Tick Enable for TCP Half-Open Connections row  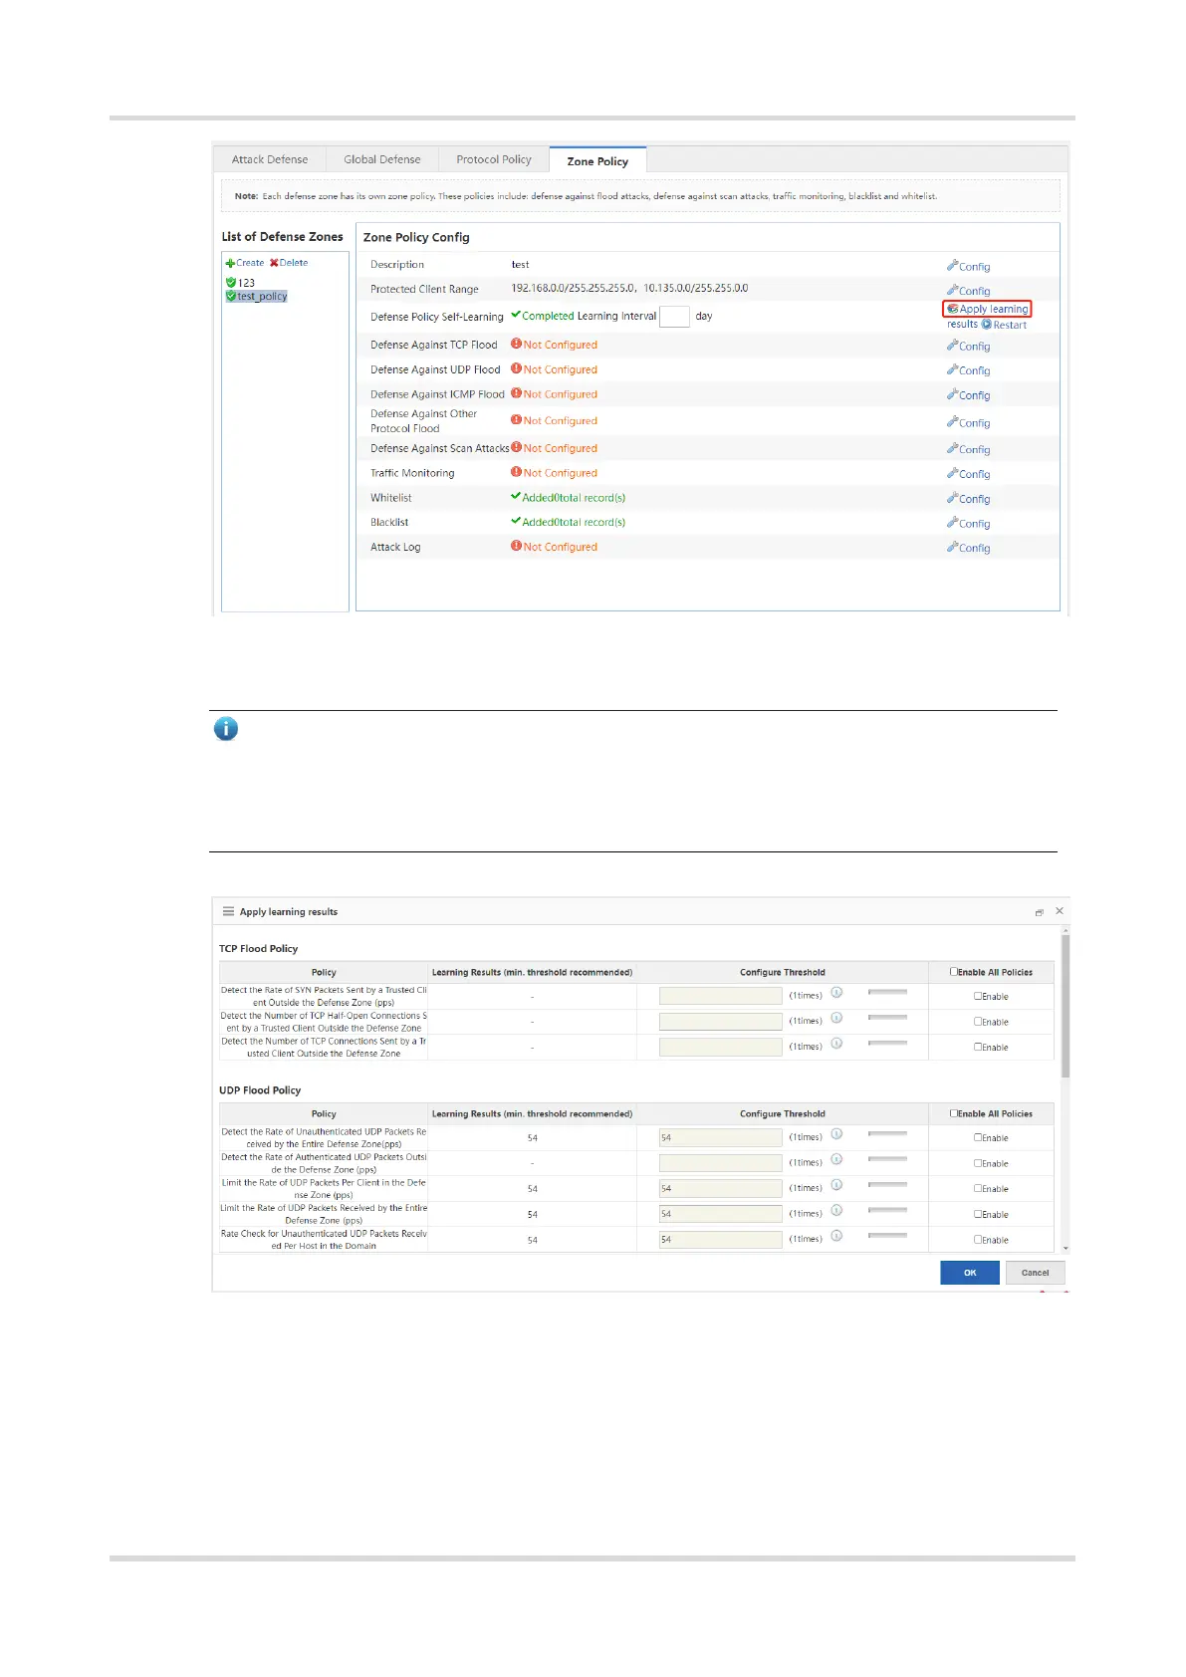click(977, 1022)
